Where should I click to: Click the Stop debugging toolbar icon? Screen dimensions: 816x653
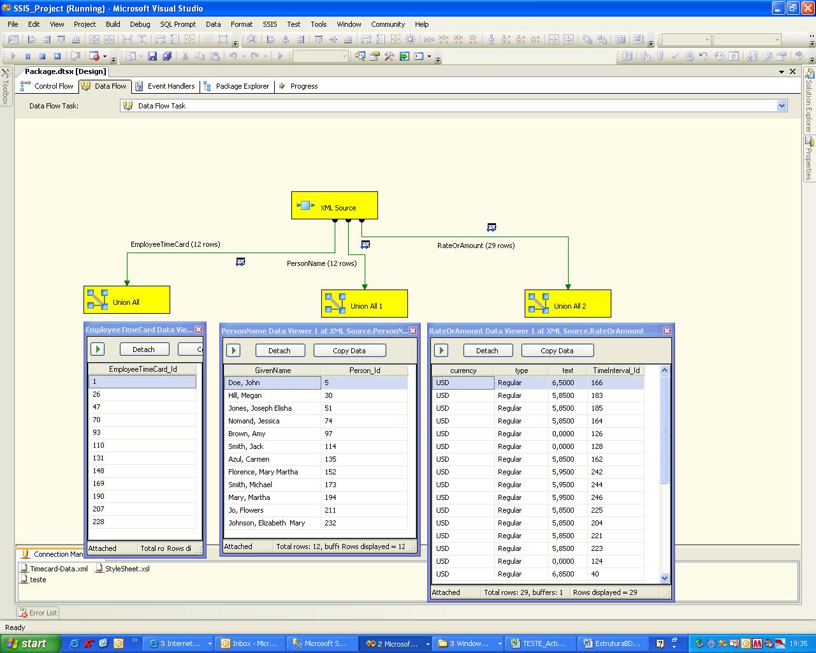pos(42,56)
